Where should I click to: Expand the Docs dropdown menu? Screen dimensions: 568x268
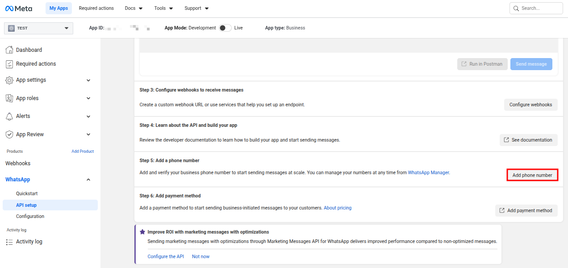click(134, 8)
